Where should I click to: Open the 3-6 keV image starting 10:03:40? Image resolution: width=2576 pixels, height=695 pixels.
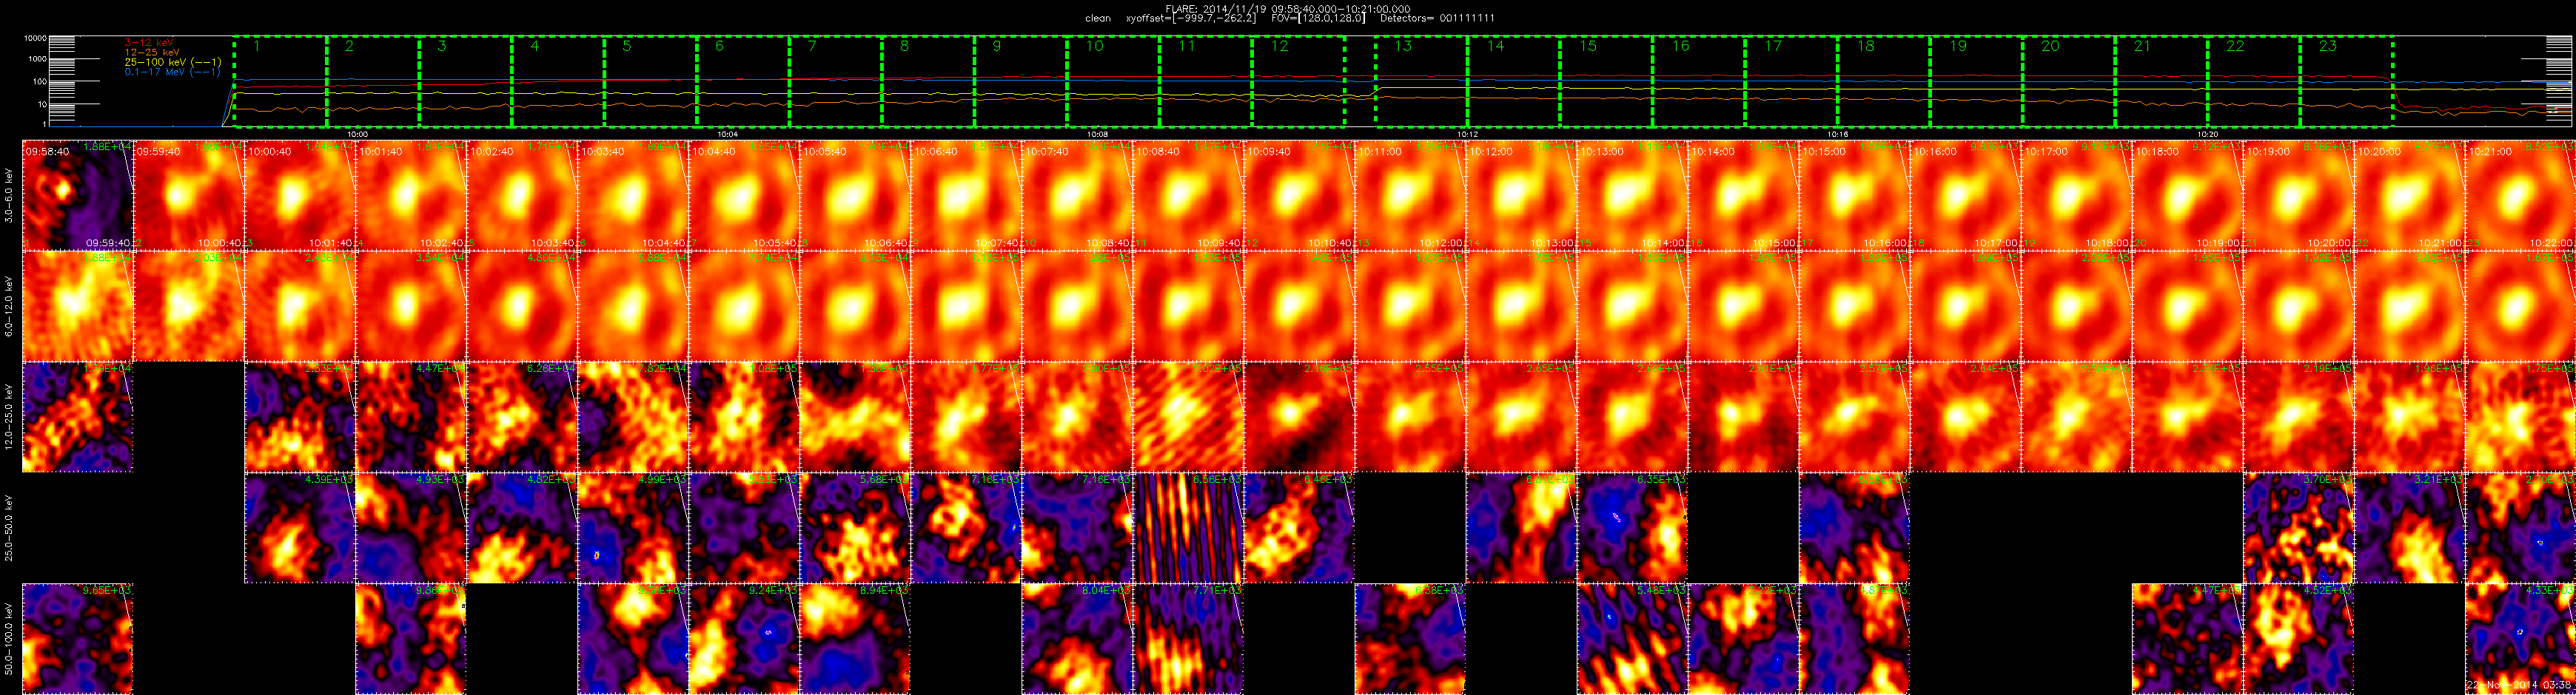(x=633, y=194)
